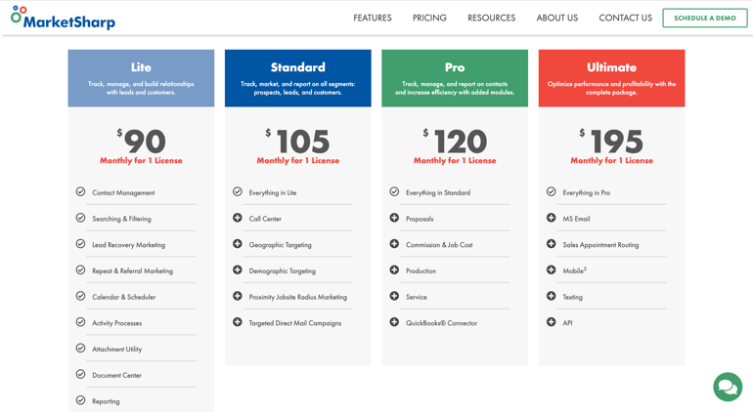The image size is (753, 412).
Task: Go to the Pricing menu item
Action: coord(429,18)
